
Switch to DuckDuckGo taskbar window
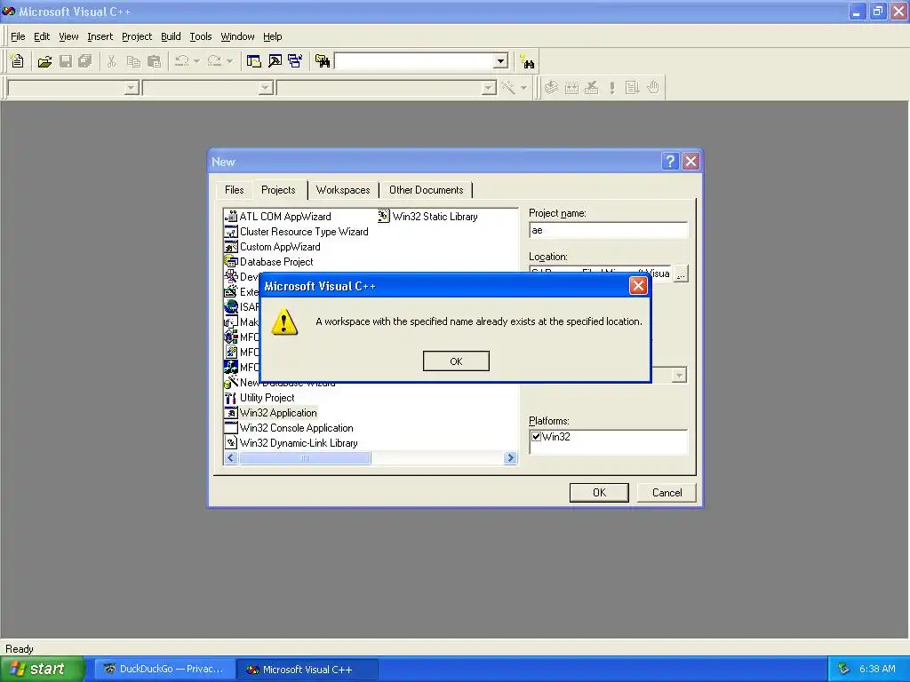[164, 670]
